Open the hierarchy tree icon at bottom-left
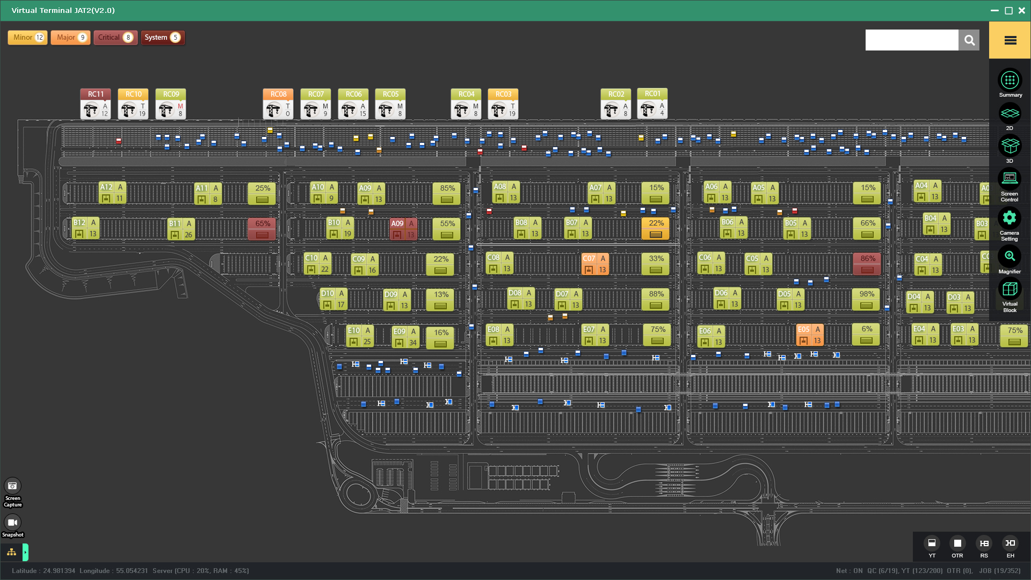Viewport: 1031px width, 580px height. point(11,552)
